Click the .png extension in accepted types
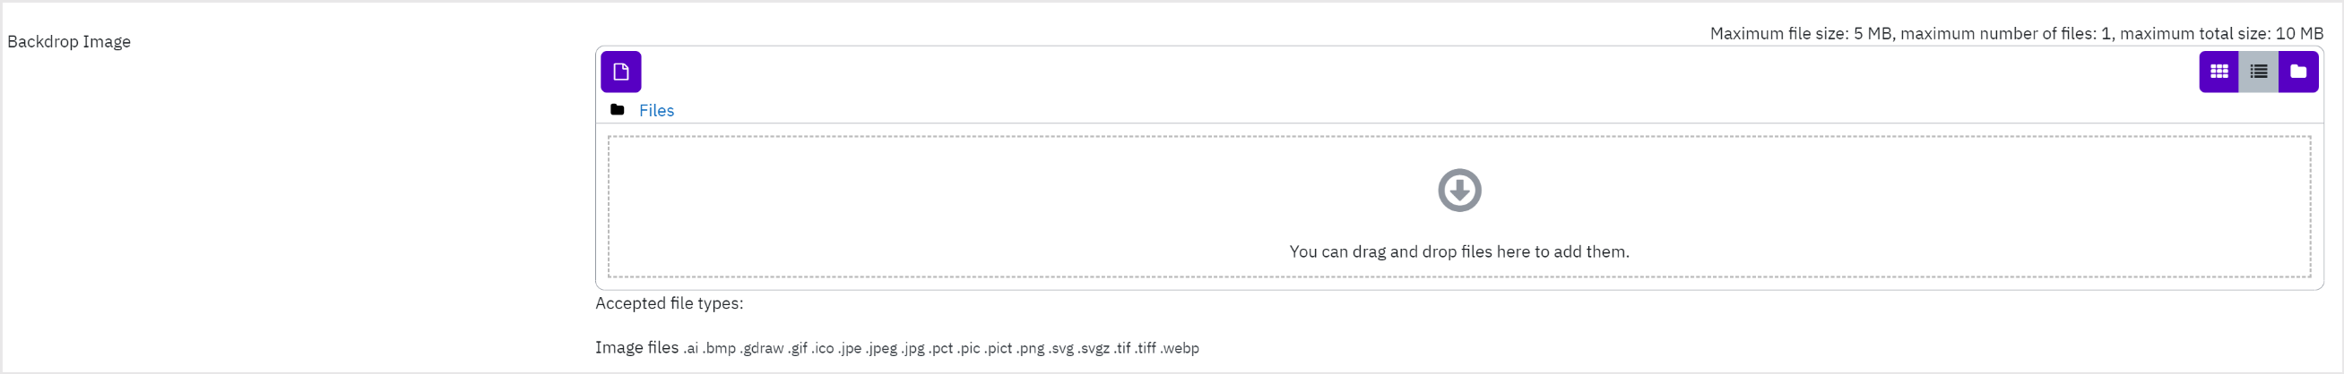Viewport: 2344px width, 374px height. (1030, 349)
